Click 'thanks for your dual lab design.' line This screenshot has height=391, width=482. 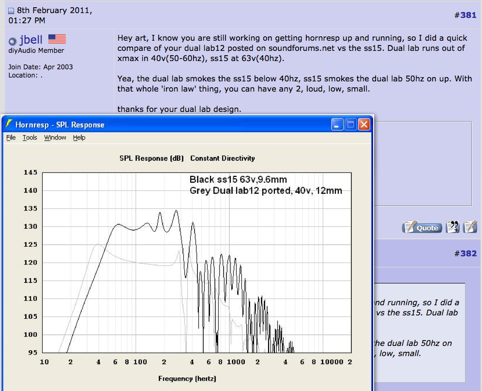[179, 109]
